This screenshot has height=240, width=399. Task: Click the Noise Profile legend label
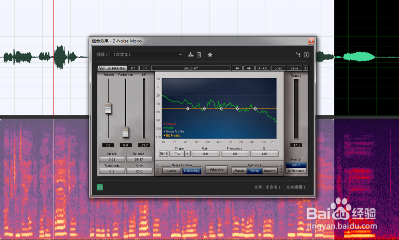point(175,131)
